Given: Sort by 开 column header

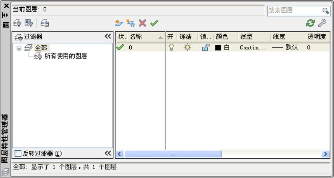Looking at the screenshot, I should (171, 37).
